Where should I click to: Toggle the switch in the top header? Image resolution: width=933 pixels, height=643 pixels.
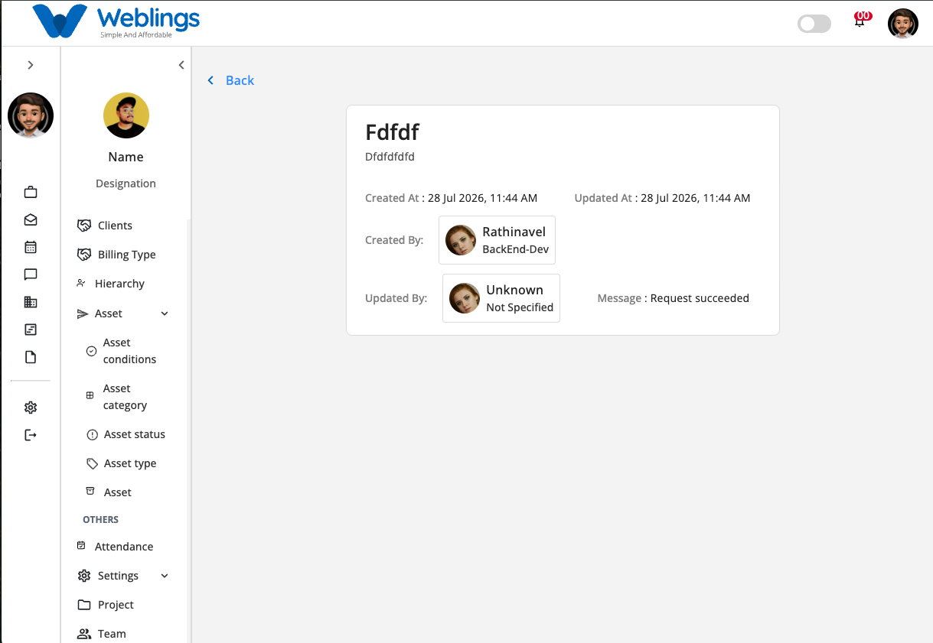(814, 24)
